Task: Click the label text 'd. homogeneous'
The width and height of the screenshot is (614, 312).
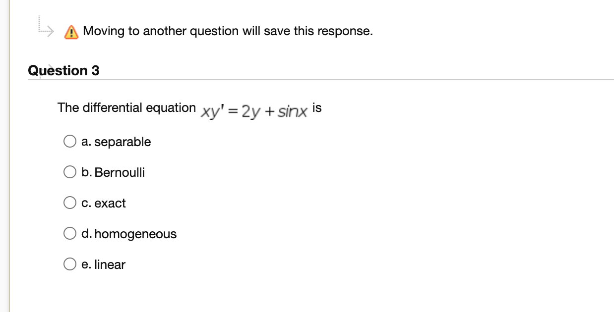Action: pyautogui.click(x=129, y=233)
